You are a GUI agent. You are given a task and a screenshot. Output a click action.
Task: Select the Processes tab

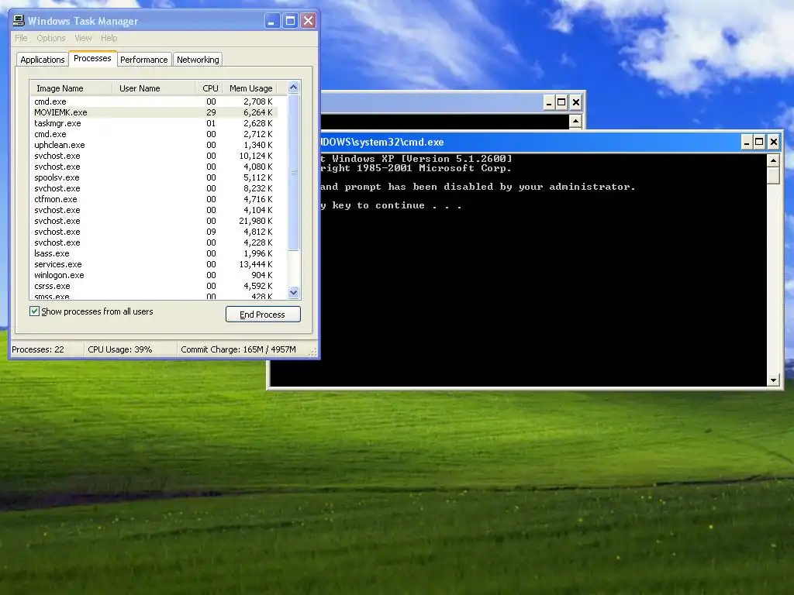[92, 58]
